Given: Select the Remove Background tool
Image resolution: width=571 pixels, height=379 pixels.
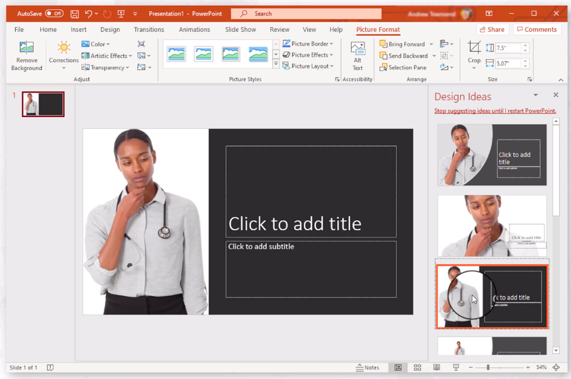Looking at the screenshot, I should pos(26,56).
